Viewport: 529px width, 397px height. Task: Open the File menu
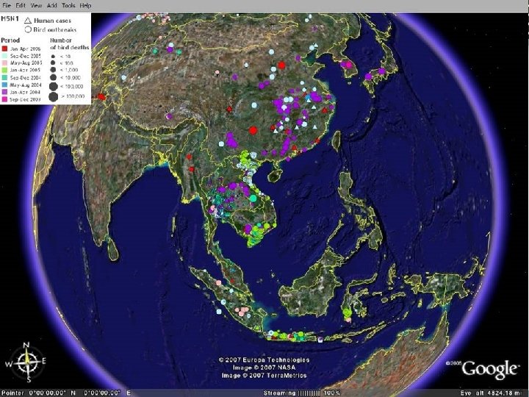tap(7, 5)
